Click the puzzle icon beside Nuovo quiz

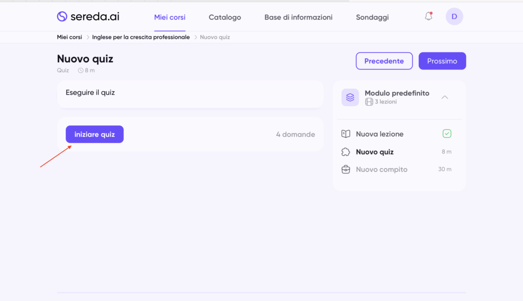click(346, 152)
